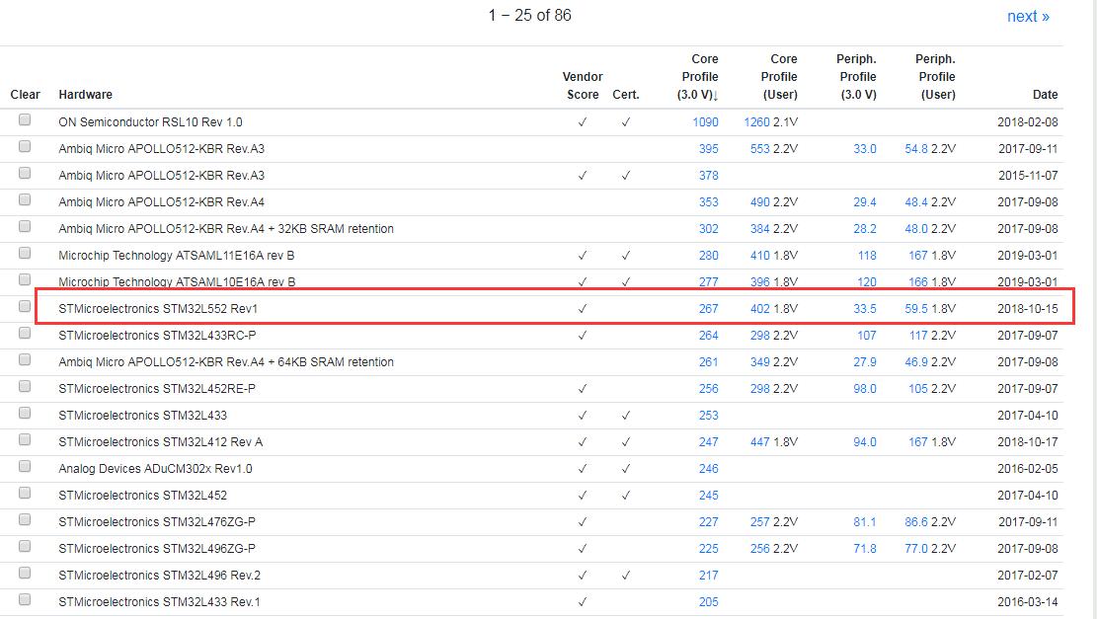Open the 447 user core score for STM32L412

pyautogui.click(x=759, y=441)
